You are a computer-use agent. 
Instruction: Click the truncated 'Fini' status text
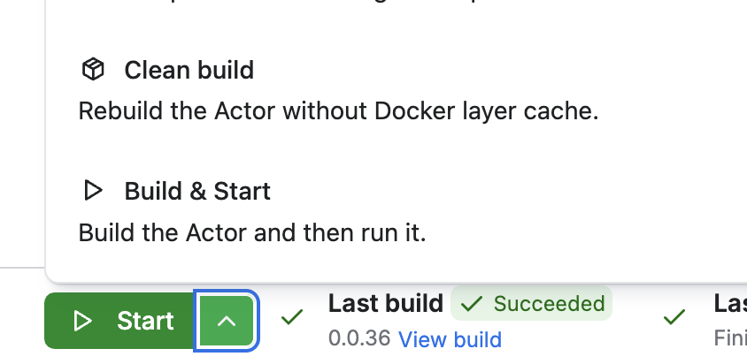pyautogui.click(x=730, y=338)
